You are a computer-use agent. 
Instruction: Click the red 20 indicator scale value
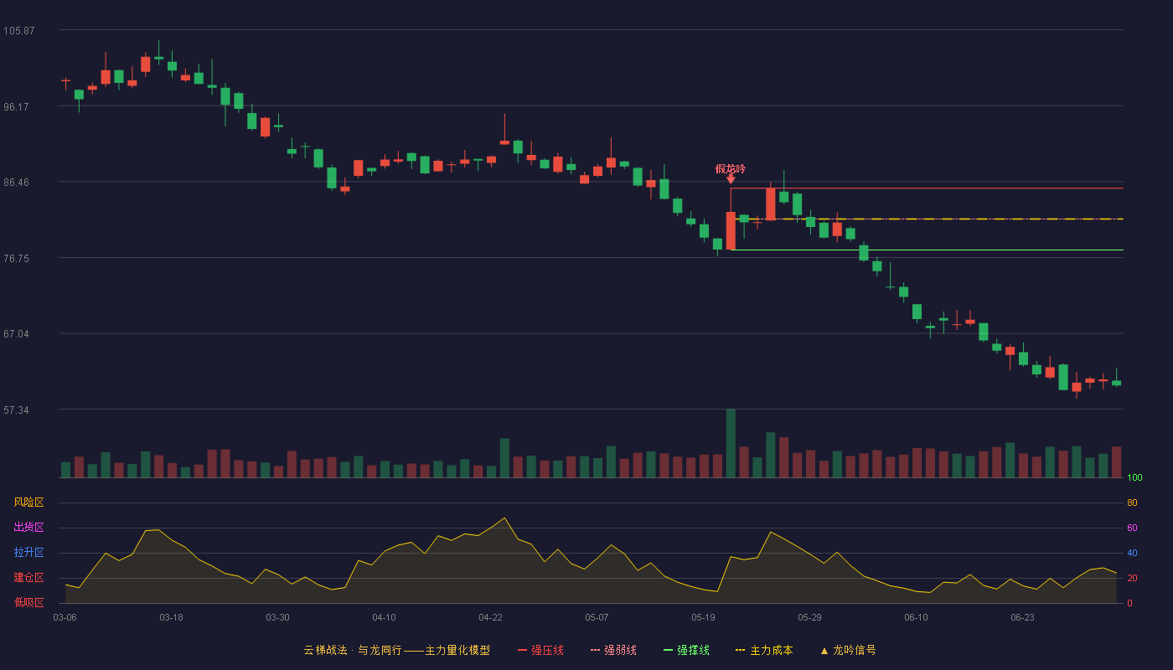[1132, 579]
